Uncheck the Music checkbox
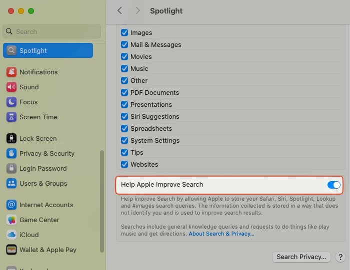350x270 pixels. click(124, 68)
